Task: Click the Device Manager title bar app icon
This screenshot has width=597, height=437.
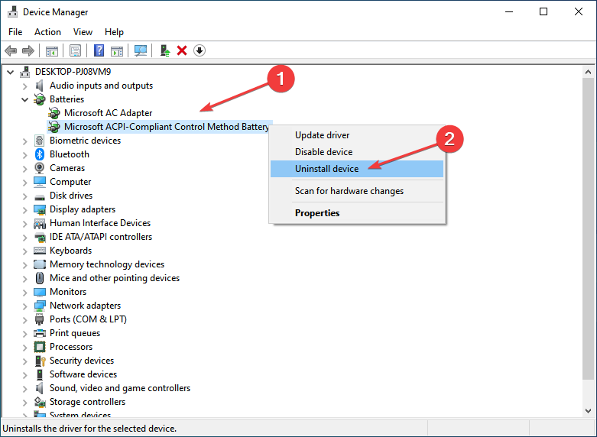Action: point(12,11)
